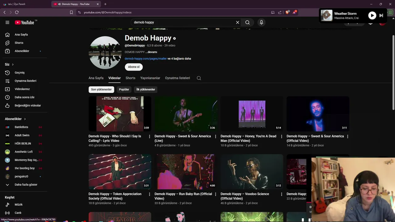The width and height of the screenshot is (395, 222).
Task: Search within the Demob Happy channel
Action: [x=199, y=78]
